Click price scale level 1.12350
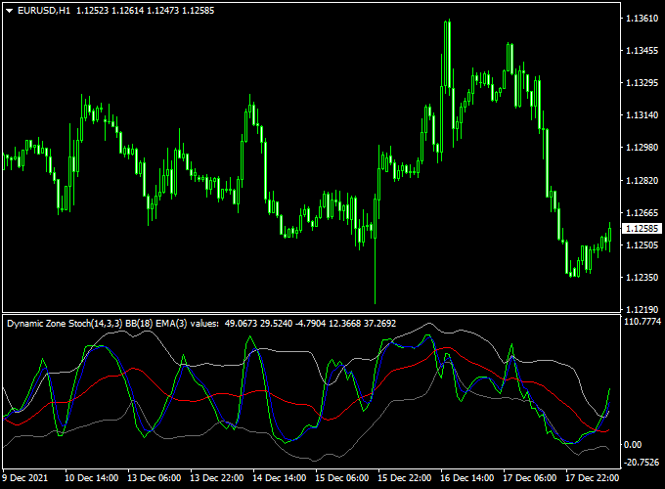 click(x=643, y=278)
